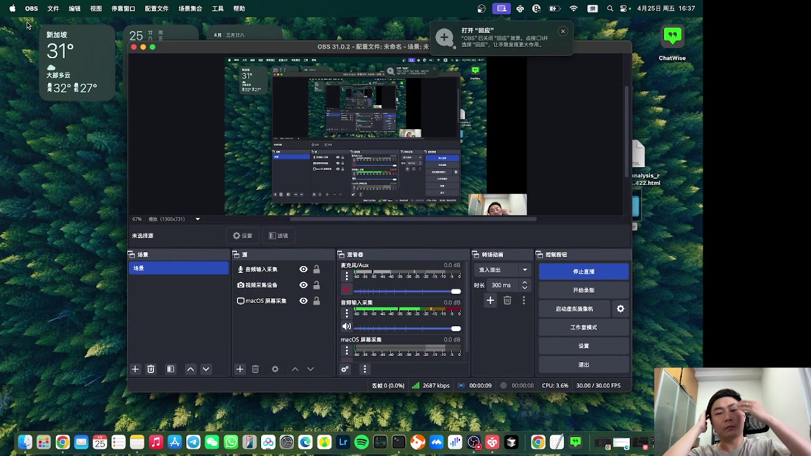Viewport: 811px width, 456px height.
Task: Open mixer menu dots beside audio gears
Action: [364, 369]
